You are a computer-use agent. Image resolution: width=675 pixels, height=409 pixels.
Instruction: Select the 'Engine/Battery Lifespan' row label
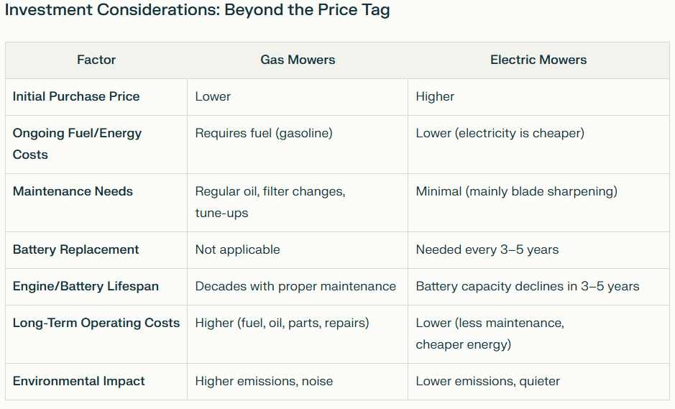click(86, 286)
